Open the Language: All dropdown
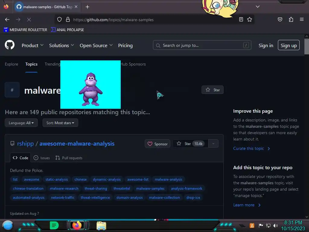This screenshot has width=309, height=232. (x=21, y=123)
